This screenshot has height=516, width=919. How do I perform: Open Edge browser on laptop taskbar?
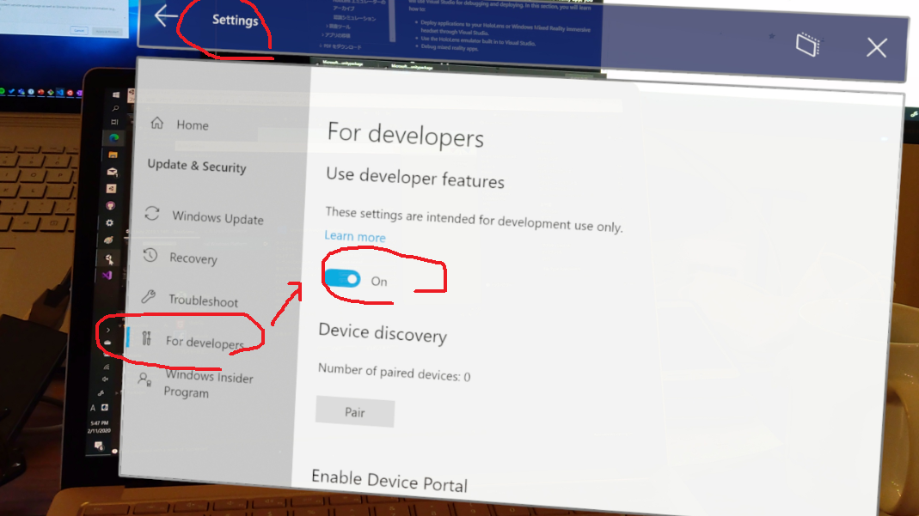(113, 138)
